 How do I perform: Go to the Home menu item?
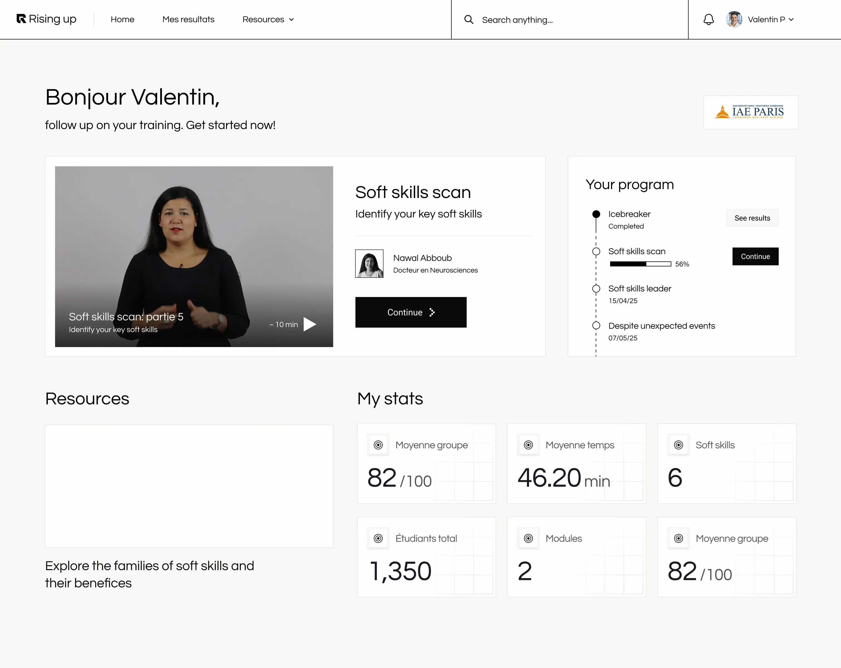click(122, 19)
